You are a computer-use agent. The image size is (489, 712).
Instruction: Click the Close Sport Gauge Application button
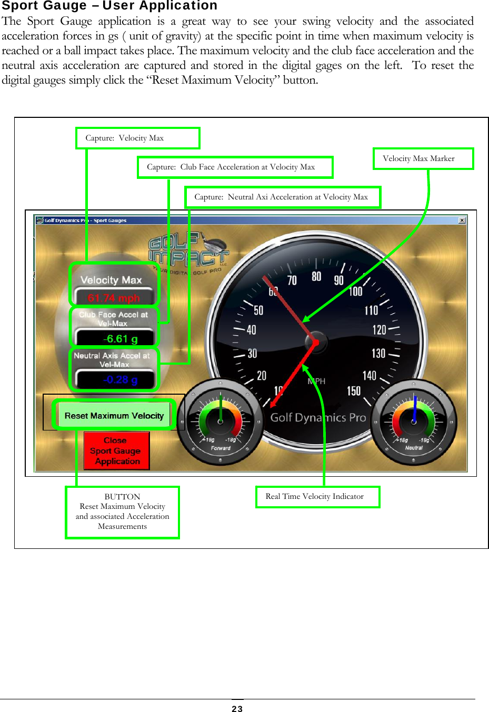(116, 450)
